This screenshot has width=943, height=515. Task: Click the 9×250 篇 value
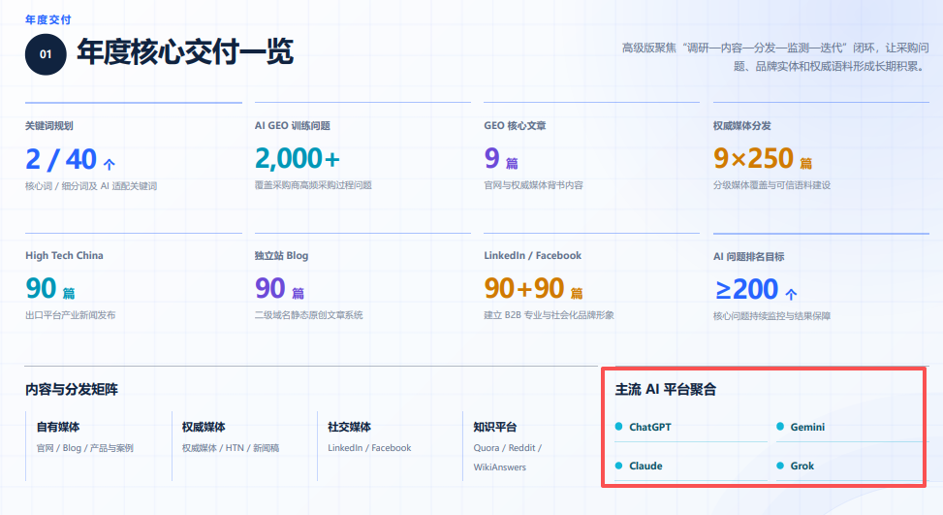click(x=763, y=159)
